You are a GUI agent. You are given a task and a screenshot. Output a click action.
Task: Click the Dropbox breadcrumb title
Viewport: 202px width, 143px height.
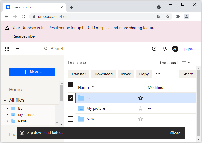(x=77, y=63)
